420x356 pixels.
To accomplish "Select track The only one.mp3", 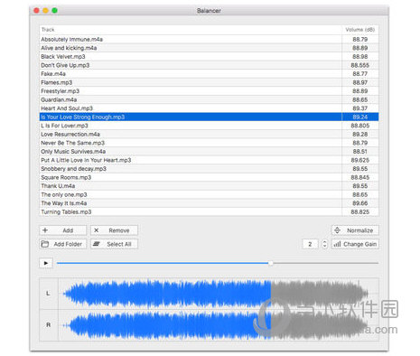I will tap(209, 194).
